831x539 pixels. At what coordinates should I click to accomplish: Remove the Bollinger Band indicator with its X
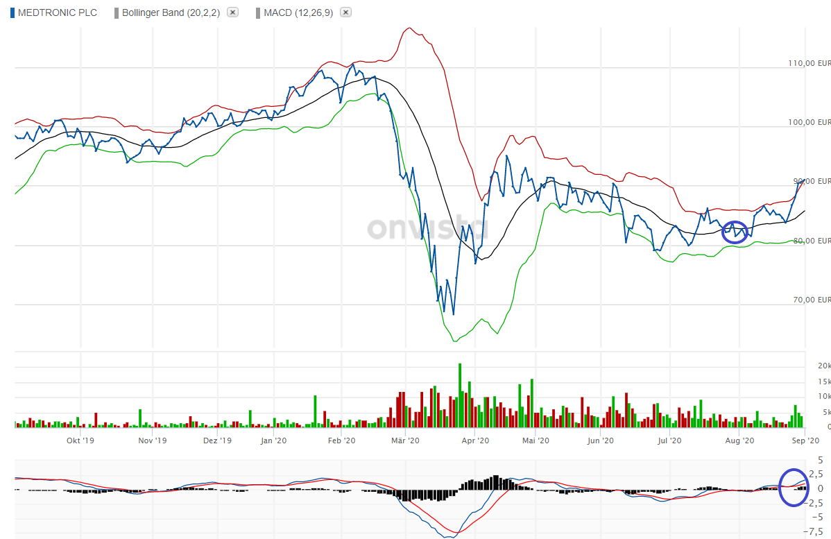233,12
